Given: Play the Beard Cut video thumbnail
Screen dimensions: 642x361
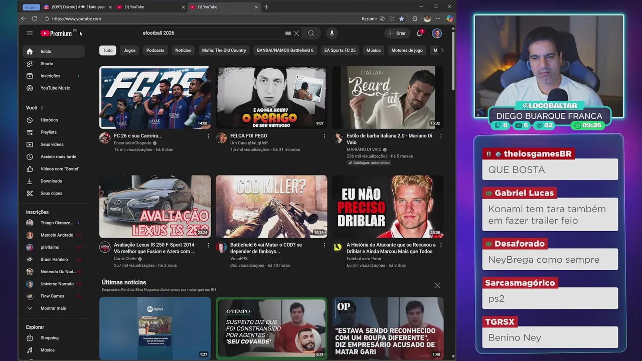Looking at the screenshot, I should (x=388, y=97).
